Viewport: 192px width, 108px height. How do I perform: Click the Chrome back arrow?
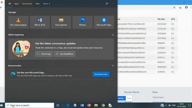[x=1, y=7]
